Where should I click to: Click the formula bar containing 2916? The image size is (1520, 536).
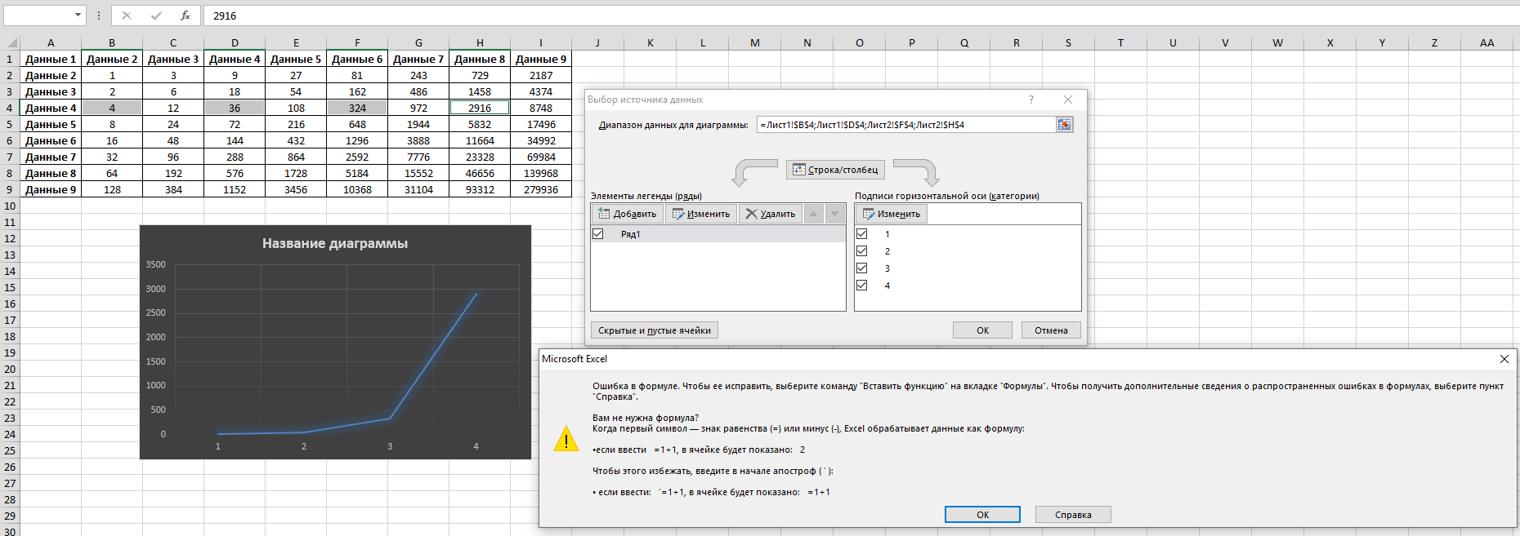tap(861, 16)
